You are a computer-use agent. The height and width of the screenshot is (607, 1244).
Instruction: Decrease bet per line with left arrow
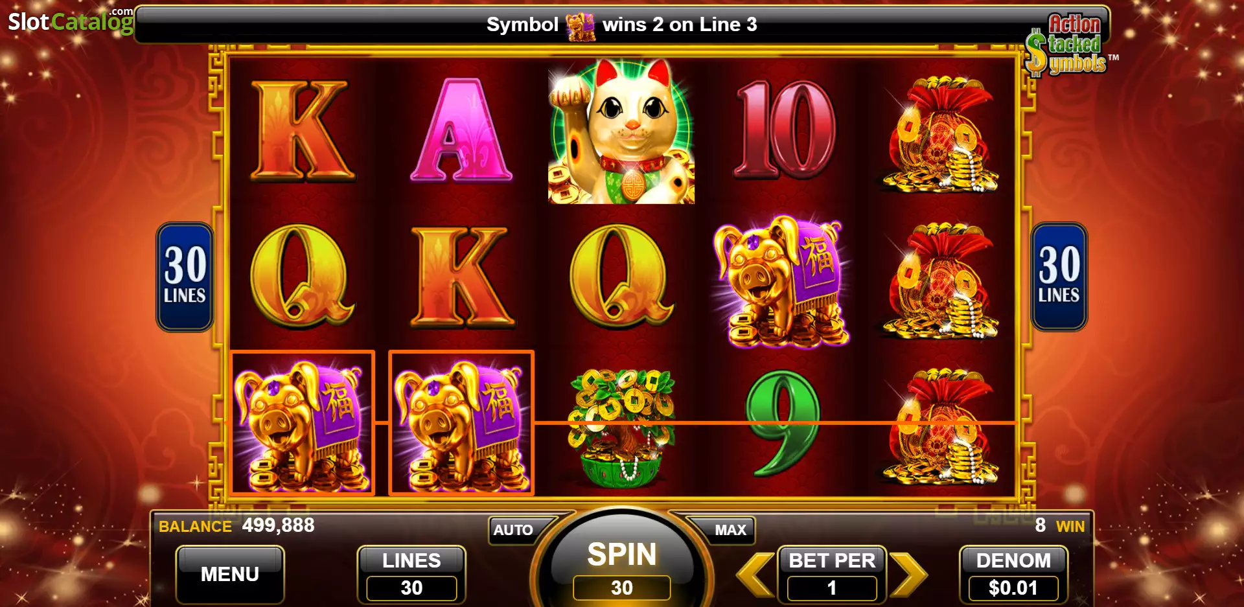coord(755,574)
